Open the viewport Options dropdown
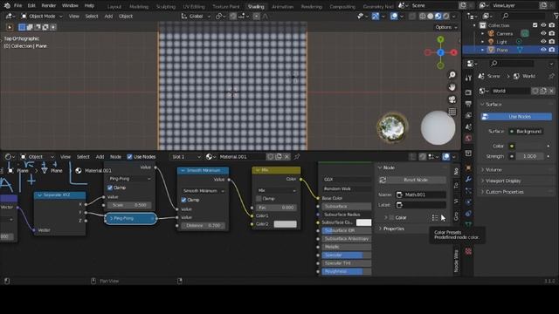This screenshot has width=559, height=314. point(445,27)
